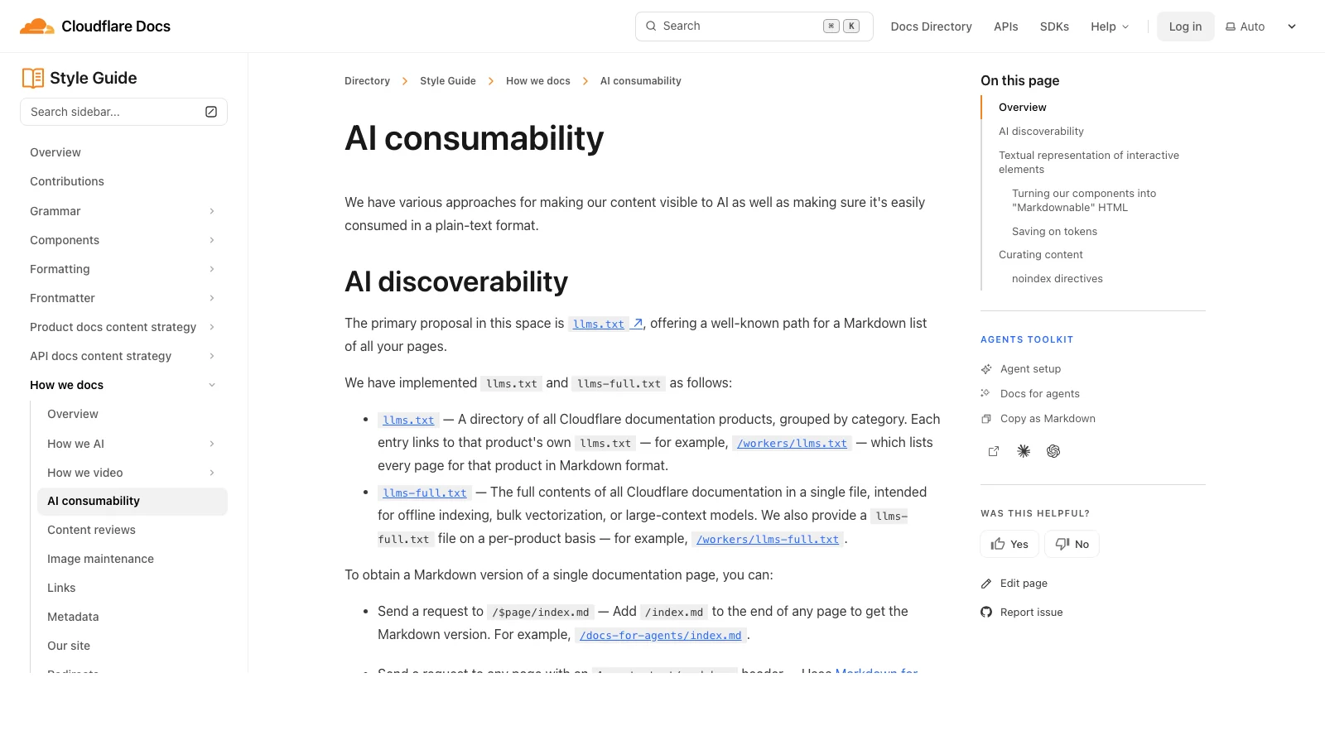This screenshot has height=745, width=1325.
Task: Jump to noindex directives outline entry
Action: (x=1058, y=279)
